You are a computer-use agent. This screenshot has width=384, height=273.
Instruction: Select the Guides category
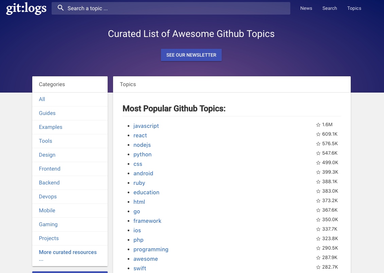pyautogui.click(x=47, y=113)
